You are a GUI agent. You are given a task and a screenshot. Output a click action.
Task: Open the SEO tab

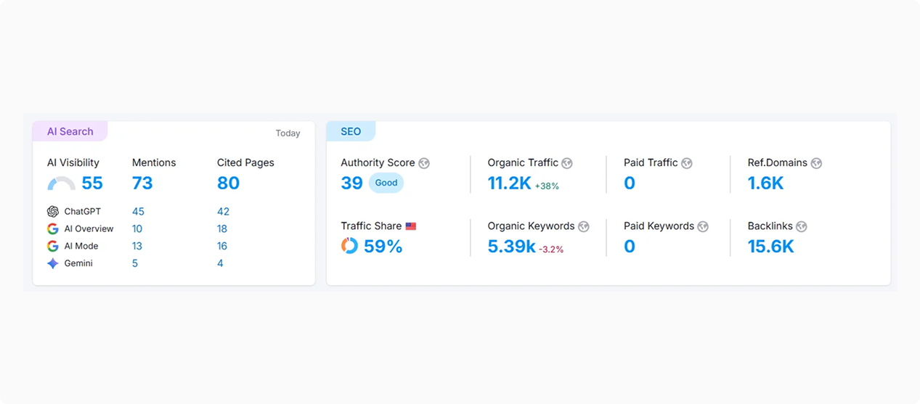(351, 131)
